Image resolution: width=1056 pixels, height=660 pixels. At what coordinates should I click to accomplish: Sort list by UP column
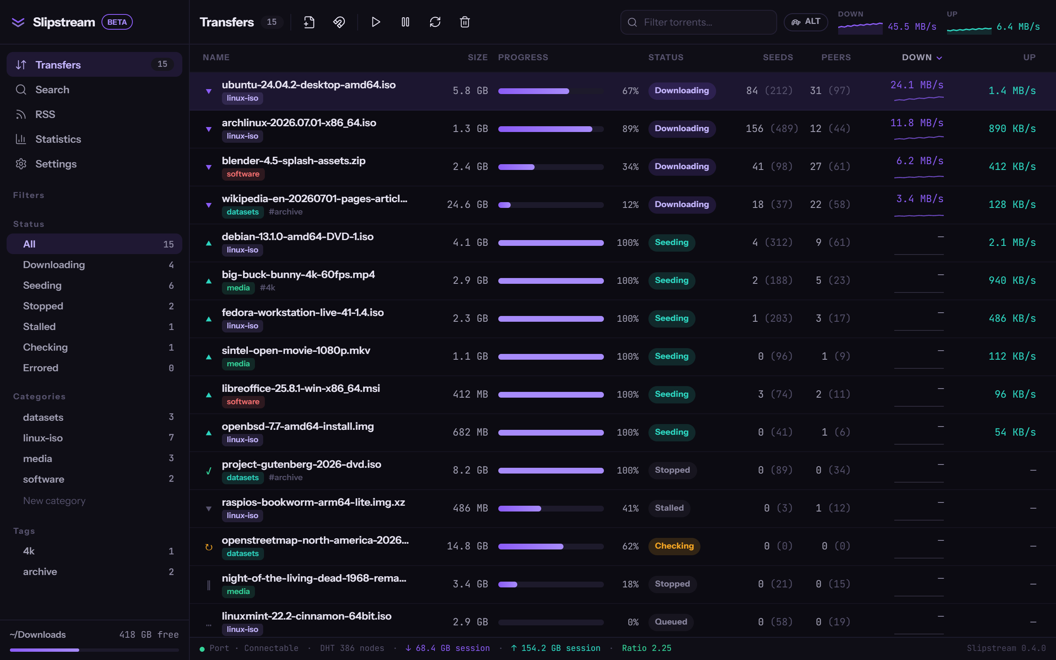[1029, 57]
